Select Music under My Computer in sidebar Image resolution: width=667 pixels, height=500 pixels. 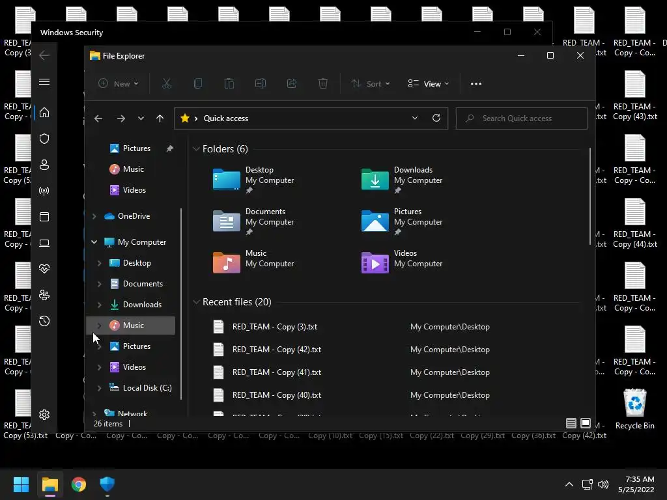(x=130, y=326)
